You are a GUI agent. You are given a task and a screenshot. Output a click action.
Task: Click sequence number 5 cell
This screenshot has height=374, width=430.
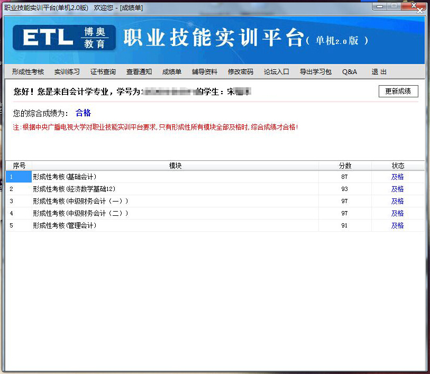click(19, 225)
